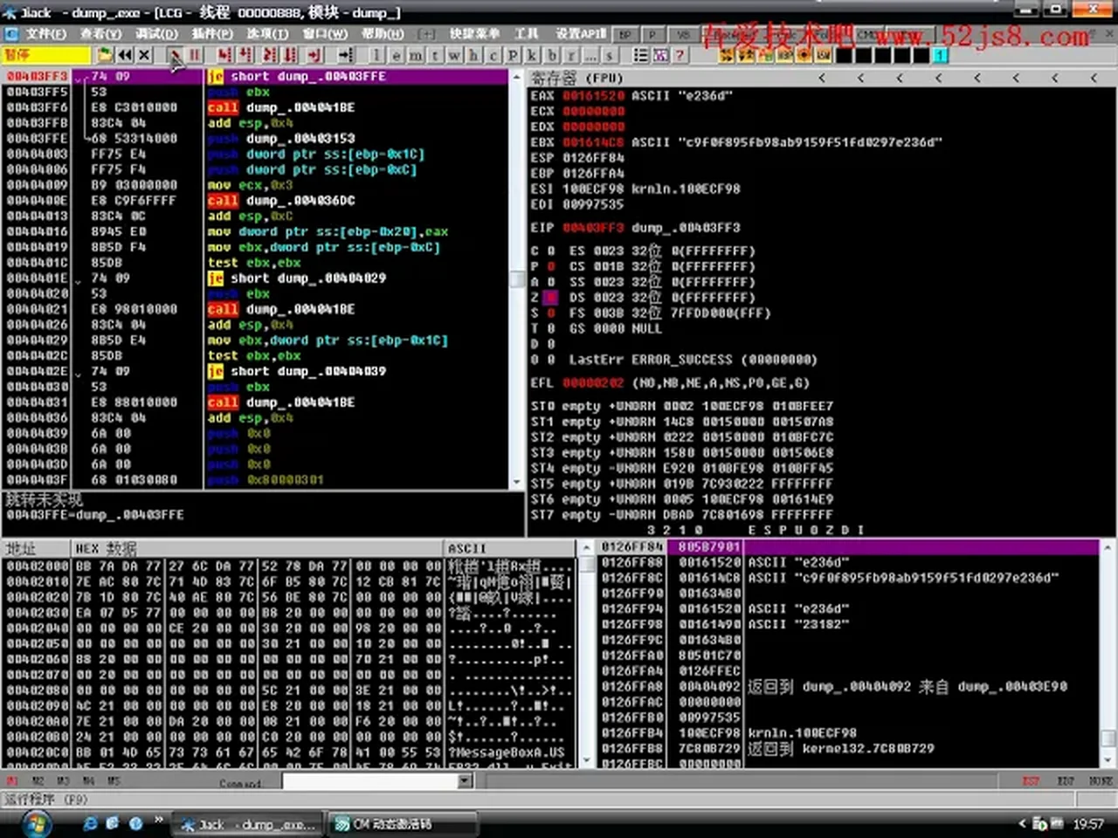Toggle the S sign flag value
The width and height of the screenshot is (1118, 838).
point(550,313)
